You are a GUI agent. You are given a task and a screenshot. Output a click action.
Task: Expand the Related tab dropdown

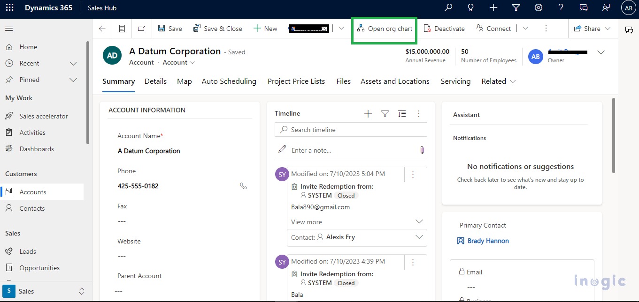tap(499, 81)
